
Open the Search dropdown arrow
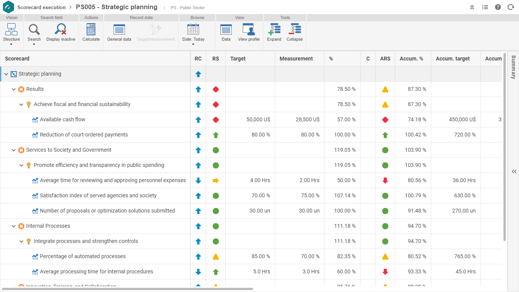click(x=34, y=44)
